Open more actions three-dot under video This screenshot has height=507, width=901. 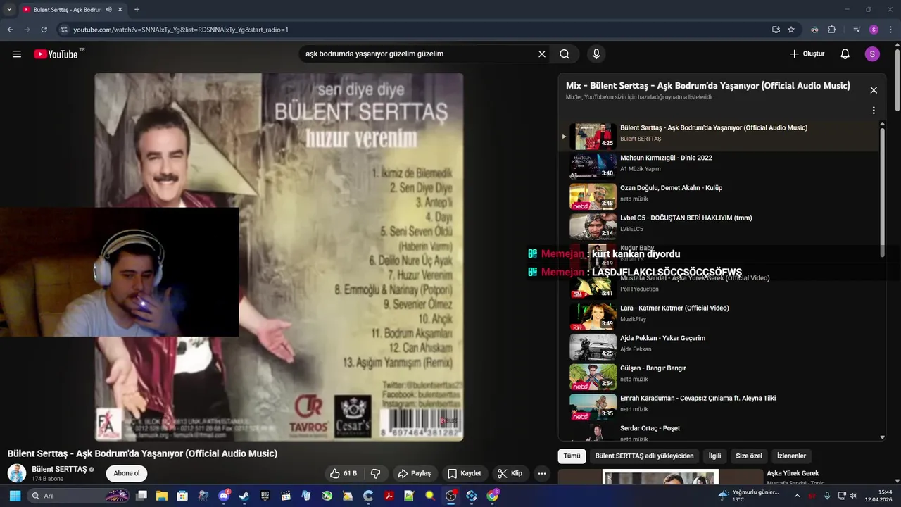[542, 474]
